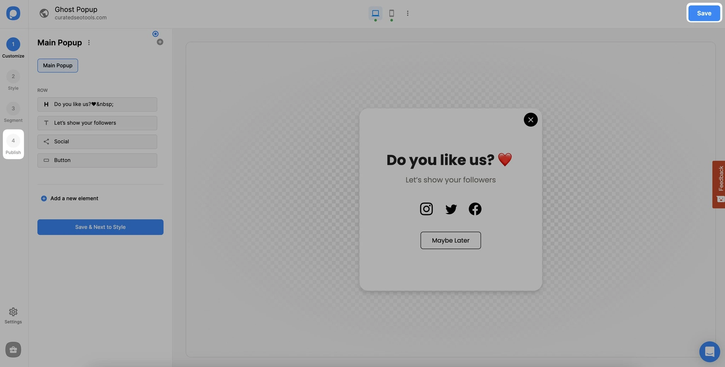
Task: Click the 'Let's show your followers' preview text
Action: coord(450,180)
